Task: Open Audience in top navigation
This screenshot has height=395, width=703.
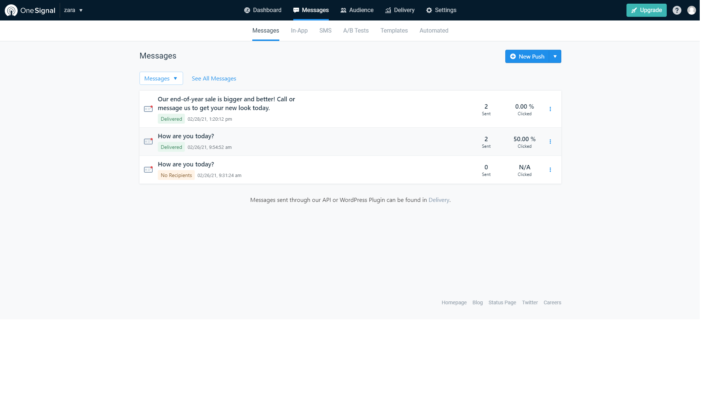Action: 357,10
